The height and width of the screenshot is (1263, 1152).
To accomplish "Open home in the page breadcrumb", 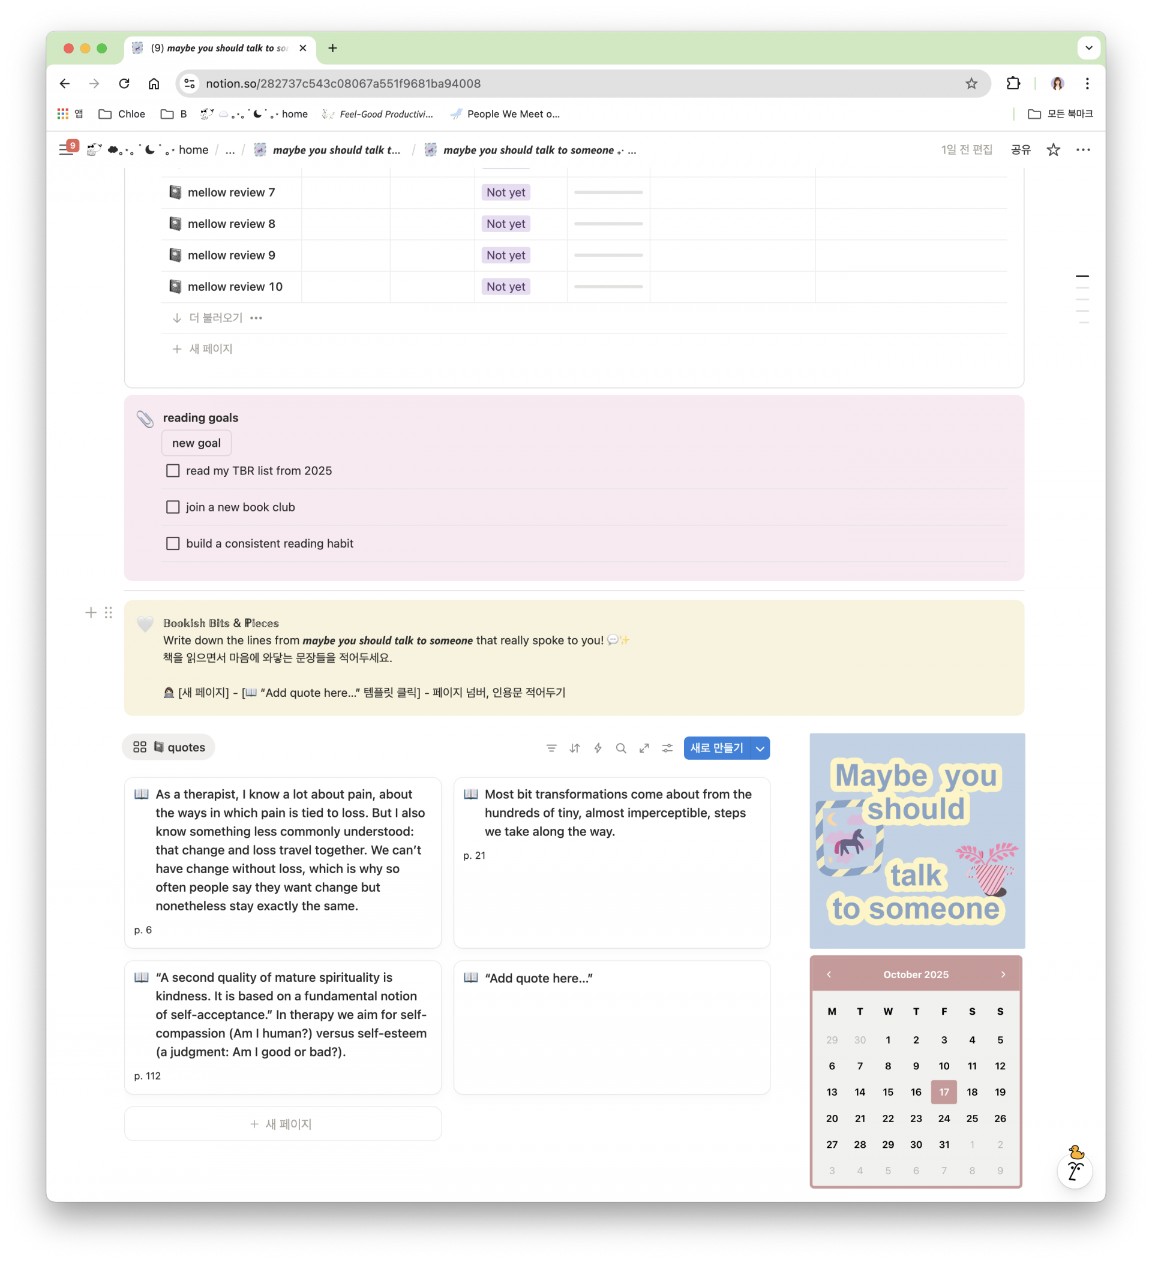I will (x=193, y=150).
